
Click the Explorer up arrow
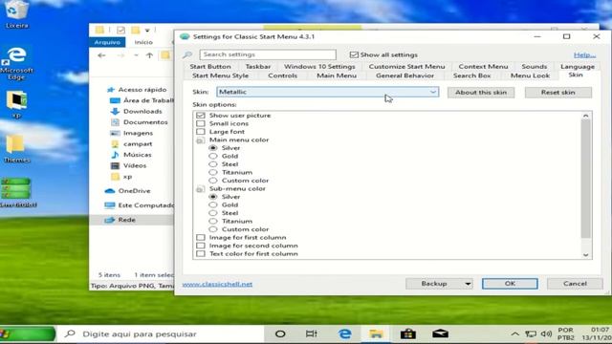149,55
